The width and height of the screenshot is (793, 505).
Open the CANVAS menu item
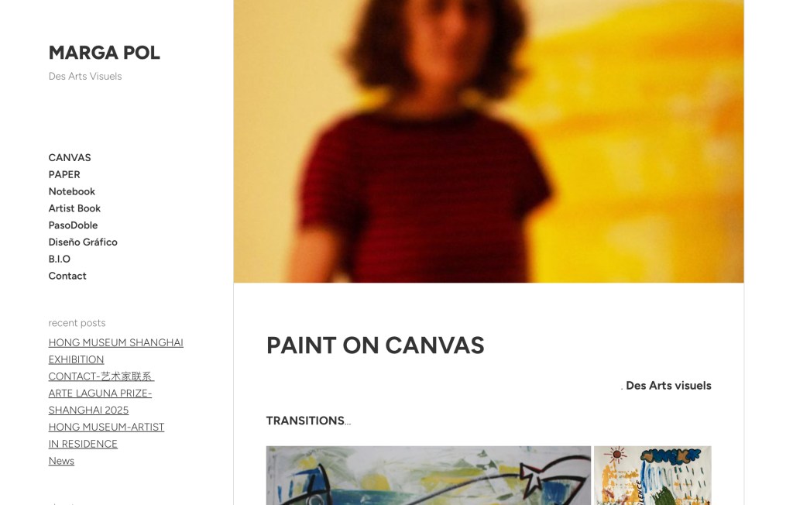click(x=70, y=157)
